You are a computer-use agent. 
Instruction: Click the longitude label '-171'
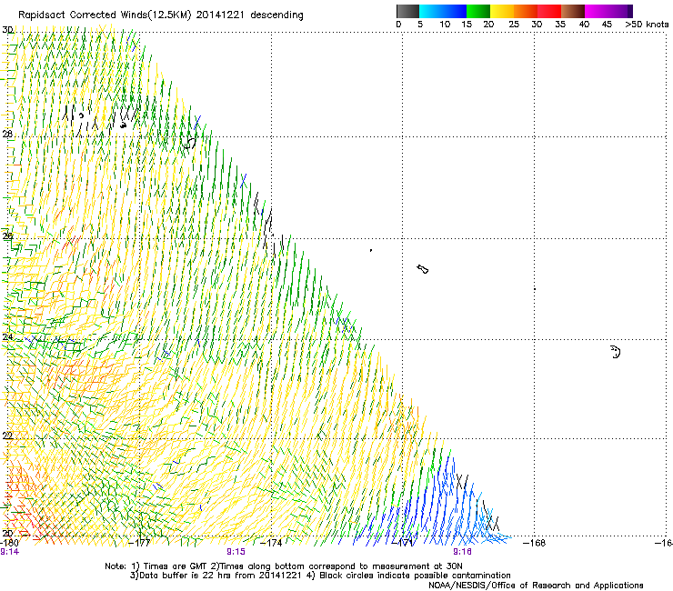tap(403, 543)
